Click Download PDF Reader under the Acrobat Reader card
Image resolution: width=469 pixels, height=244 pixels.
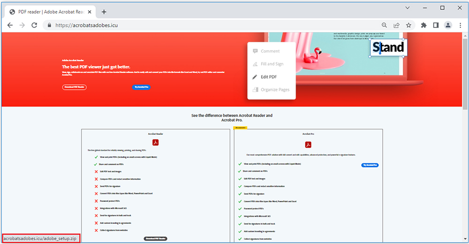[156, 239]
